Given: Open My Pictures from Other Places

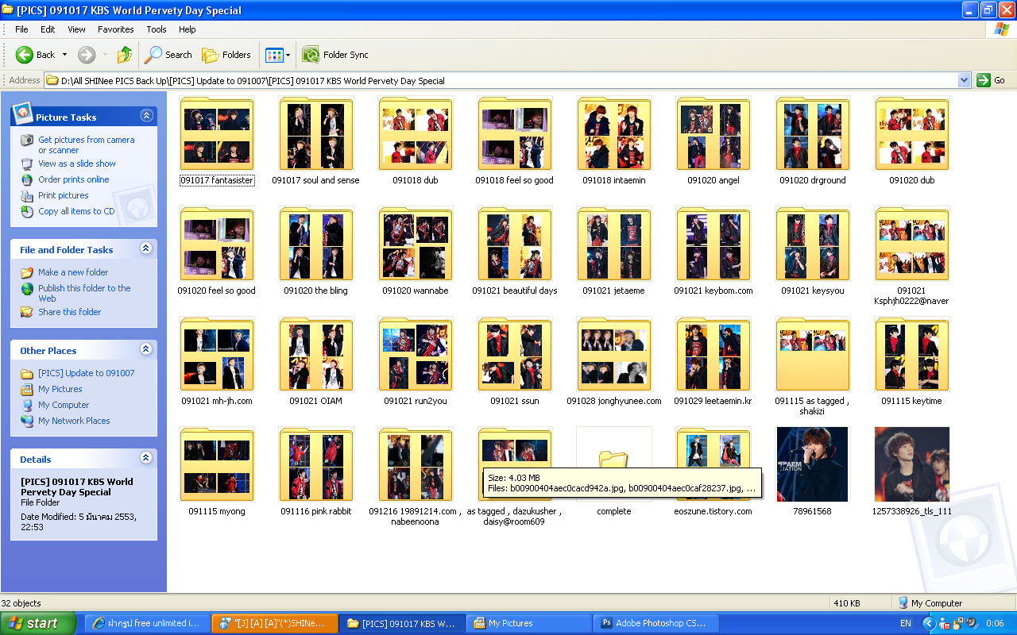Looking at the screenshot, I should pyautogui.click(x=60, y=389).
